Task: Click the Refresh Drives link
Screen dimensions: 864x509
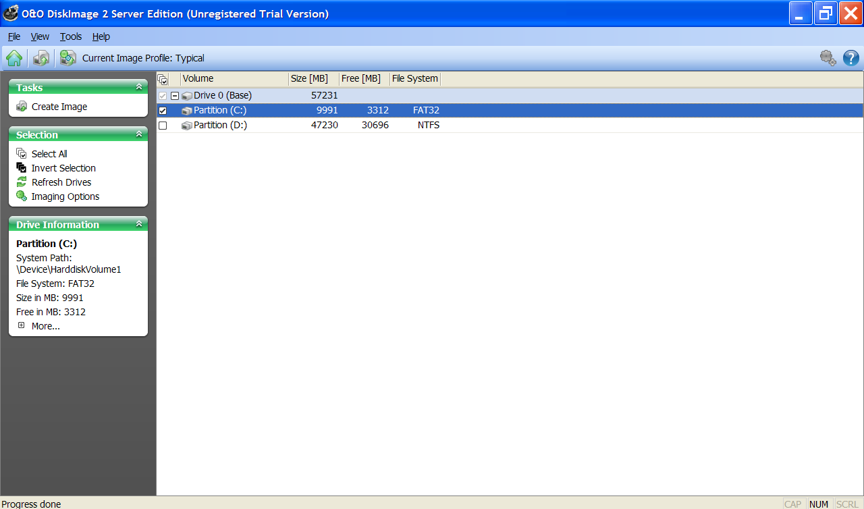Action: (x=61, y=182)
